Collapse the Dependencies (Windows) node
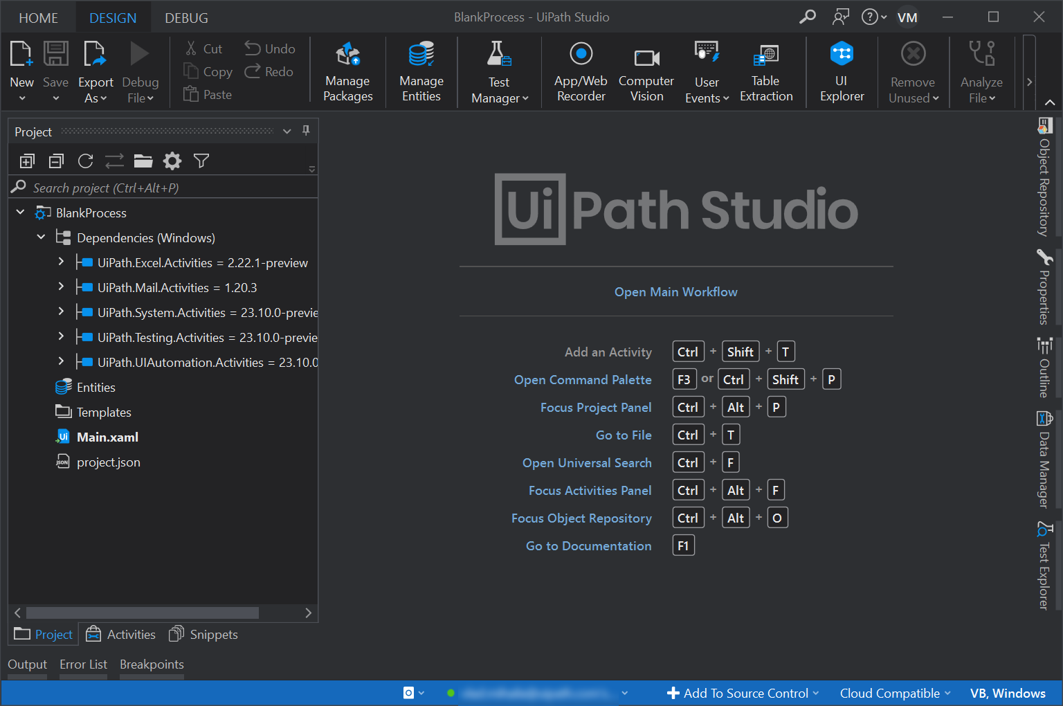This screenshot has height=706, width=1063. tap(41, 237)
